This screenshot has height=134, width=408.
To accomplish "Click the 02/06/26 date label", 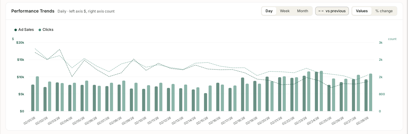I will 91,121.
